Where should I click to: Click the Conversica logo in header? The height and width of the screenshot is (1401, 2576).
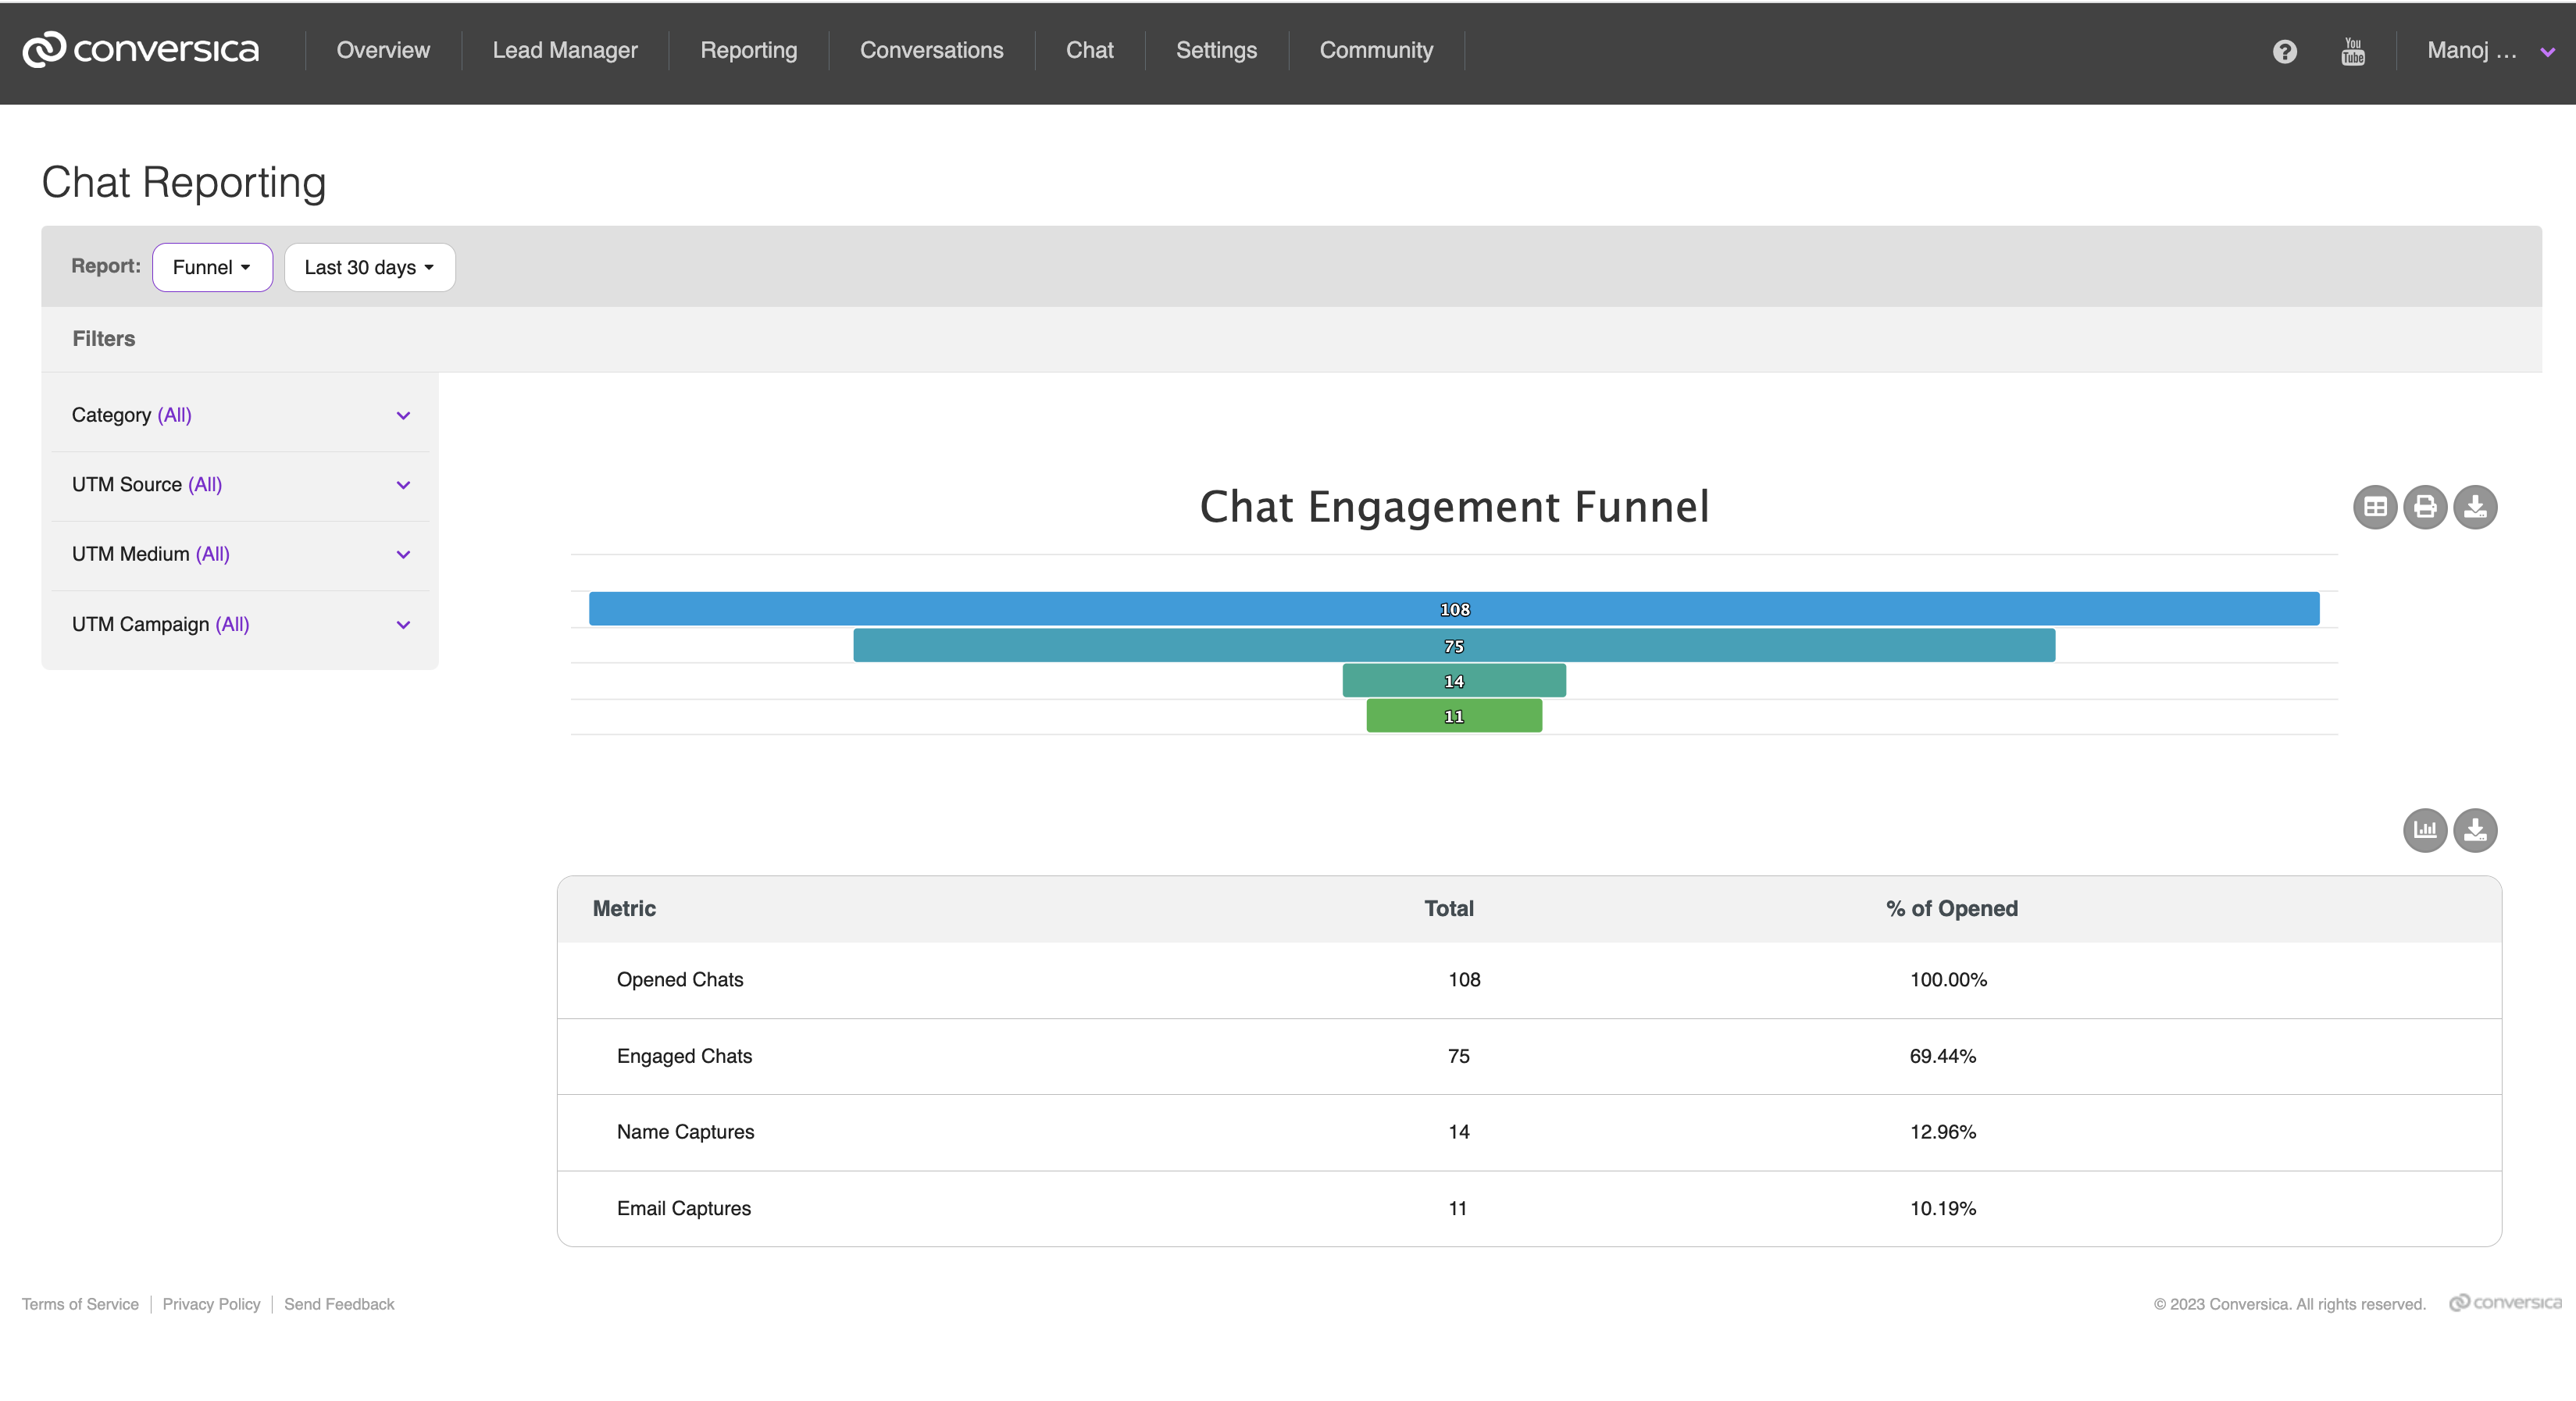click(x=141, y=50)
